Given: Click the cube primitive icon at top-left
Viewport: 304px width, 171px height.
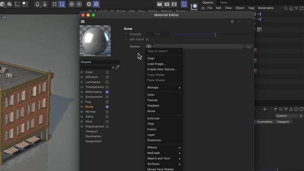Looking at the screenshot, I should pos(2,4).
